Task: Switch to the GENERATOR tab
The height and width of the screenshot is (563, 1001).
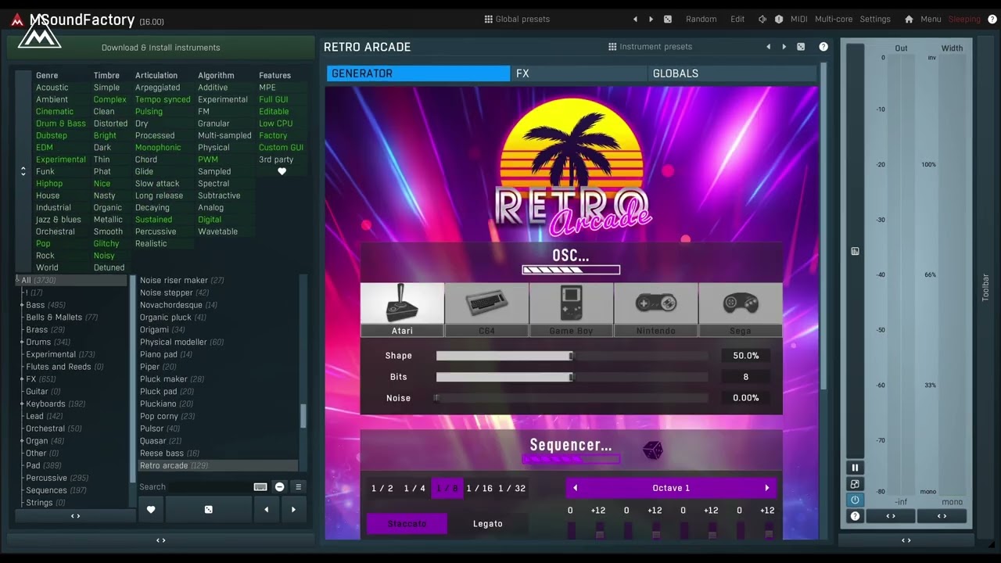Action: tap(418, 74)
